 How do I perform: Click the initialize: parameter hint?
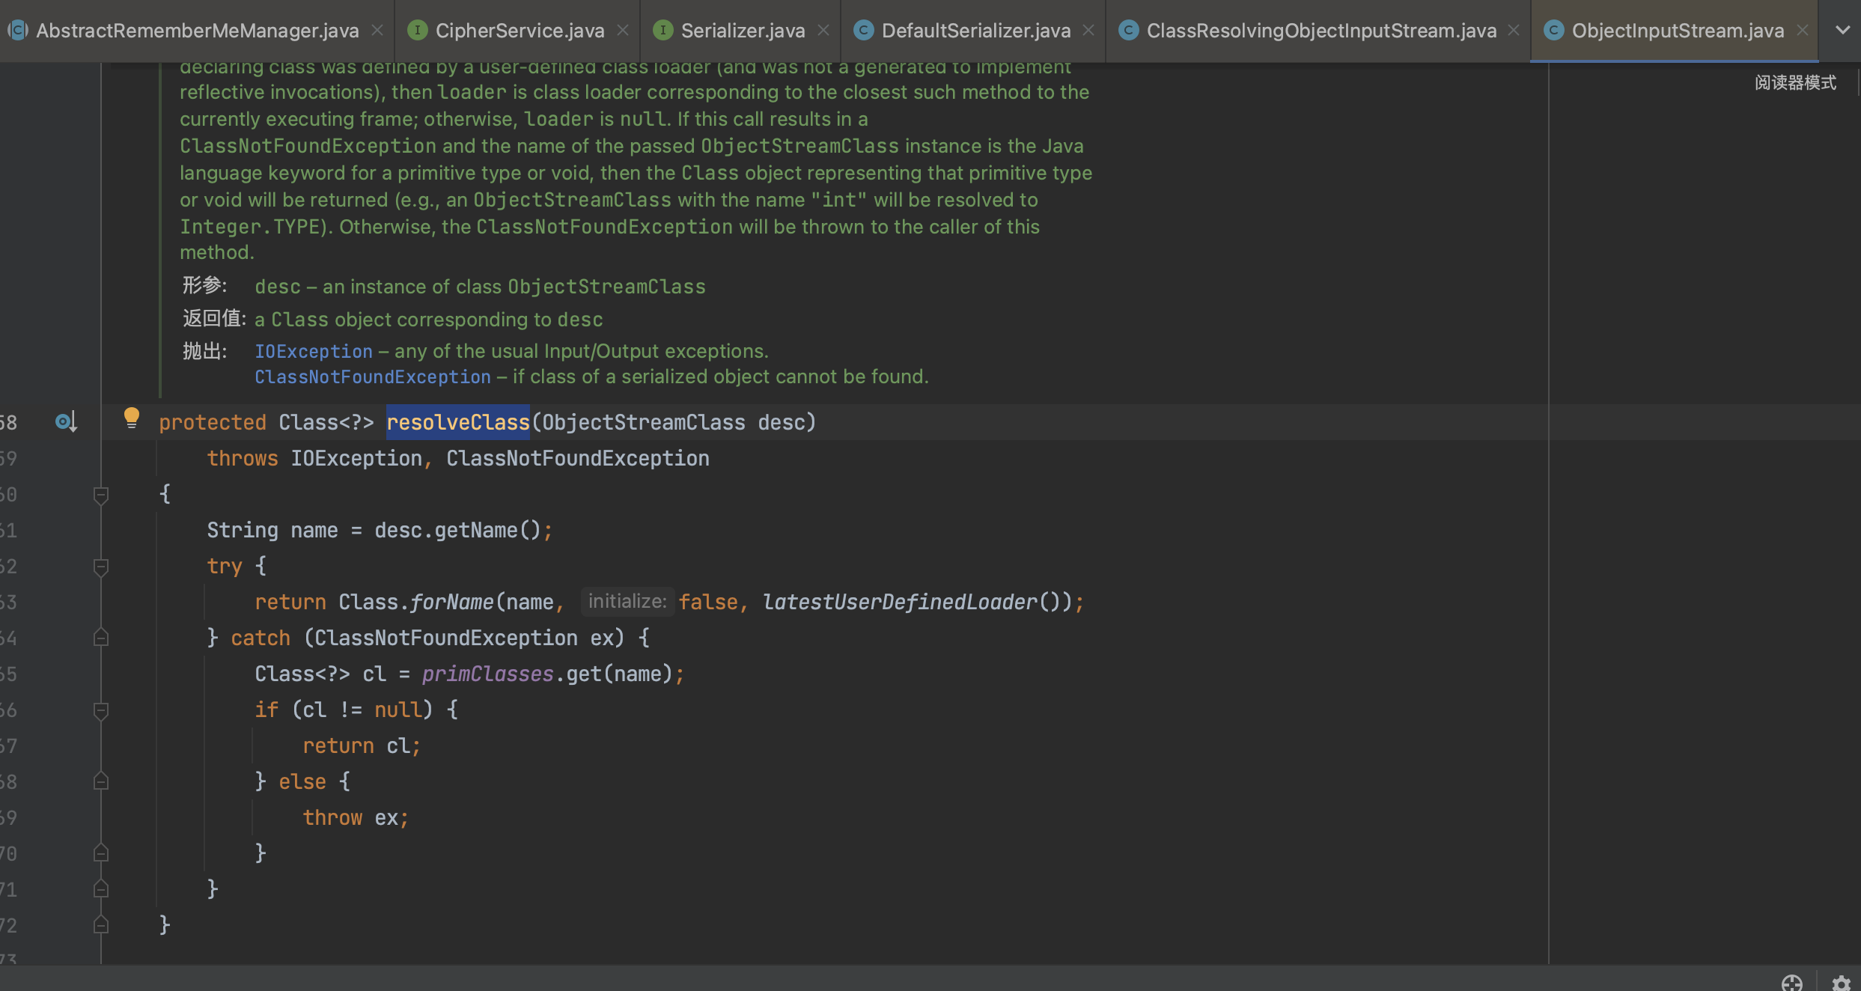(x=627, y=602)
